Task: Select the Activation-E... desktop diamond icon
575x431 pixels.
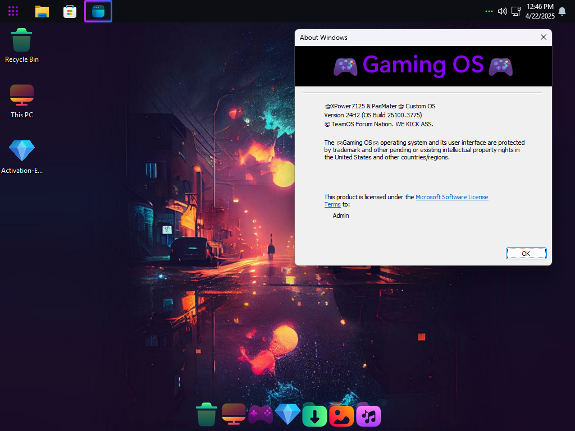Action: coord(22,157)
